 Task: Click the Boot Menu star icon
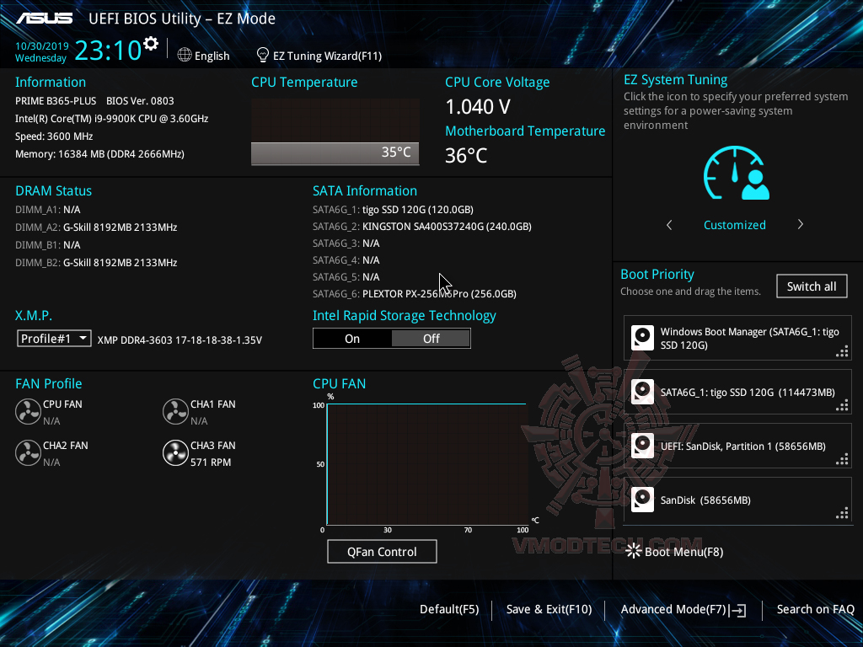click(634, 551)
